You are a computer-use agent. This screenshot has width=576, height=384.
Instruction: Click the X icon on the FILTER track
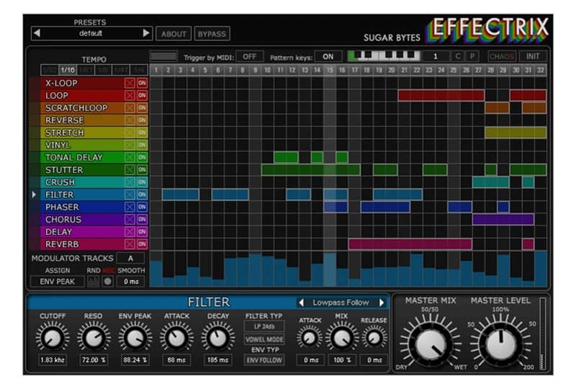(130, 195)
